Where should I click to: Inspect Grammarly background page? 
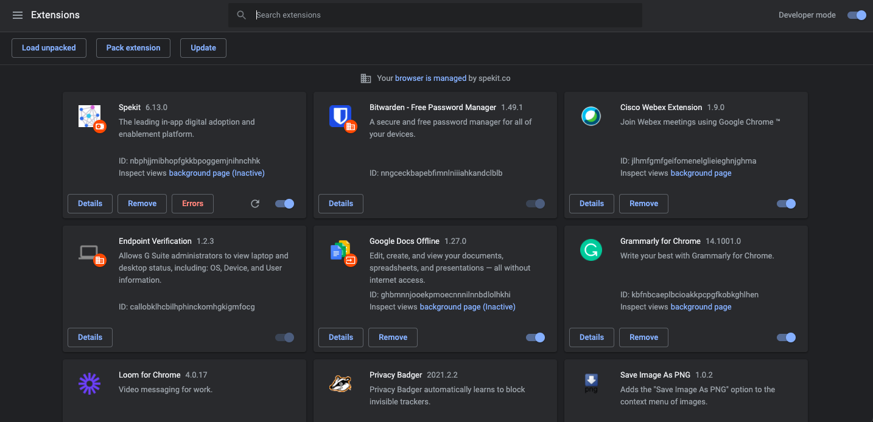[701, 307]
